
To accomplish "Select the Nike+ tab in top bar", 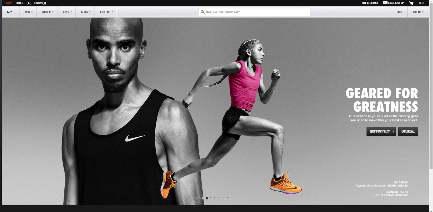I will pos(20,3).
